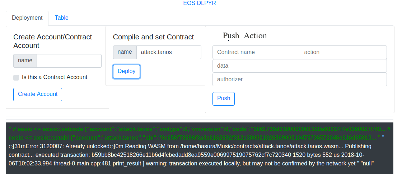Open the EOS DLPYR header link

[200, 3]
